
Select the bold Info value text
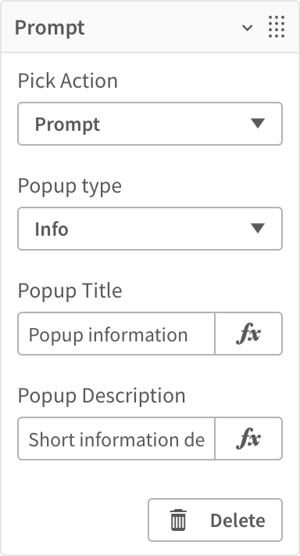52,229
